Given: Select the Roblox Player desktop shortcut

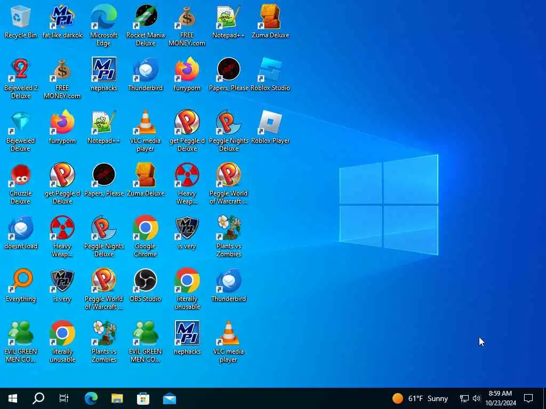Looking at the screenshot, I should click(270, 127).
